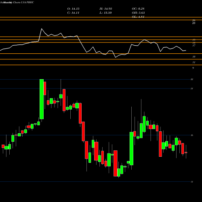
Task: Click the '9' axis label in upper panel
Action: pyautogui.click(x=193, y=68)
